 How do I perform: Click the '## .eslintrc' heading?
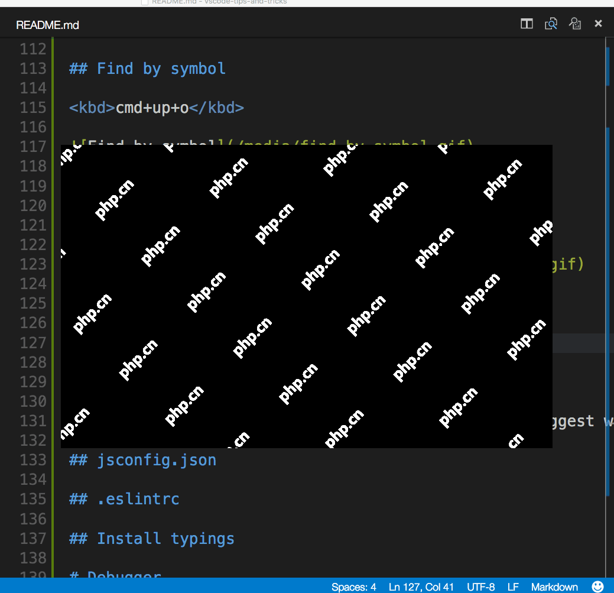coord(124,500)
